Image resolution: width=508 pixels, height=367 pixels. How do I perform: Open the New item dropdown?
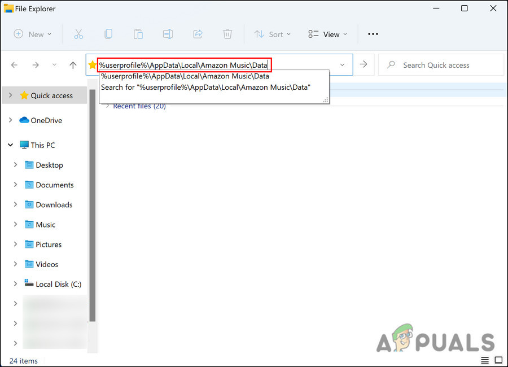33,34
